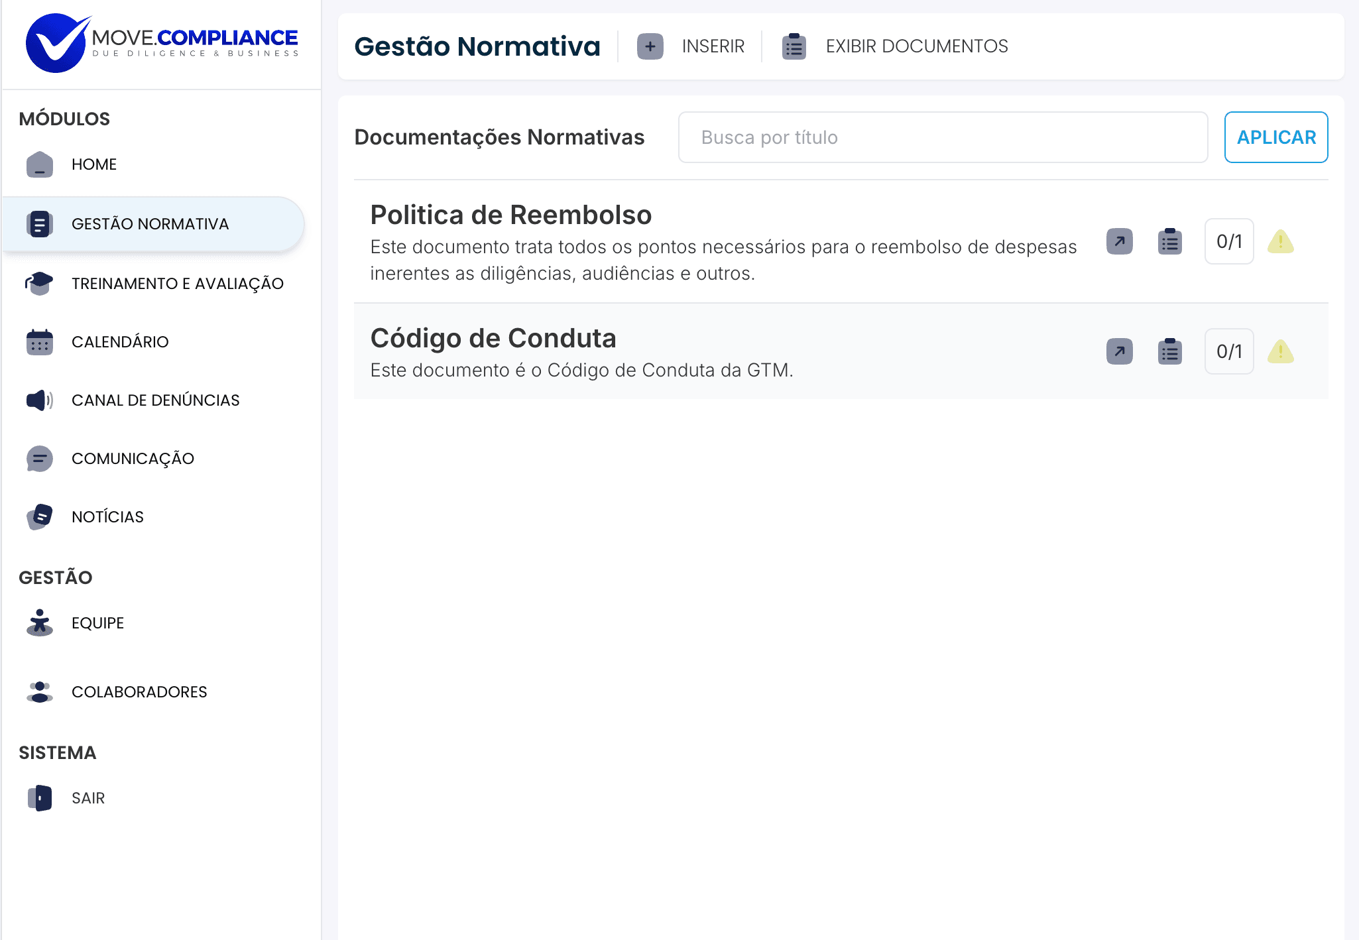Viewport: 1359px width, 940px height.
Task: Open Politica de Reembolso via arrow icon
Action: point(1119,241)
